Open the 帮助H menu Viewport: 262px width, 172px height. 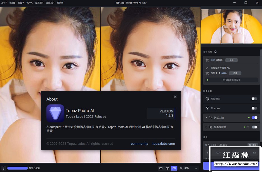click(60, 3)
